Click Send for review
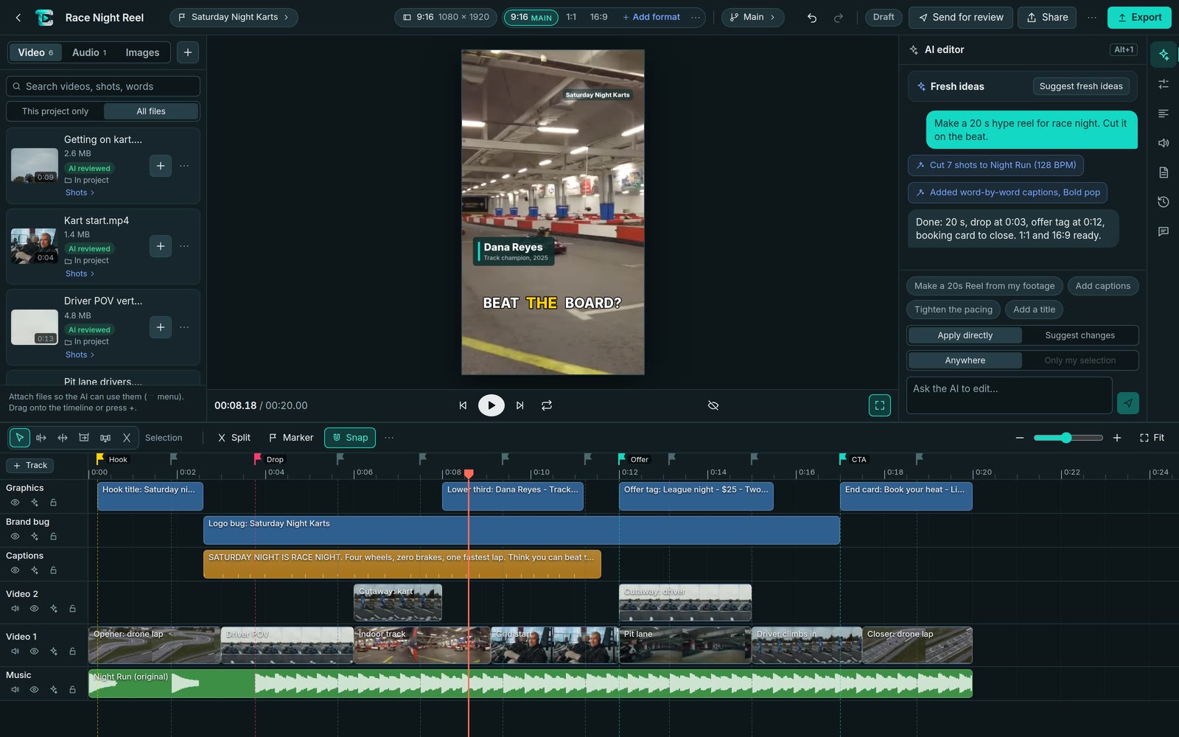The image size is (1179, 737). (960, 18)
